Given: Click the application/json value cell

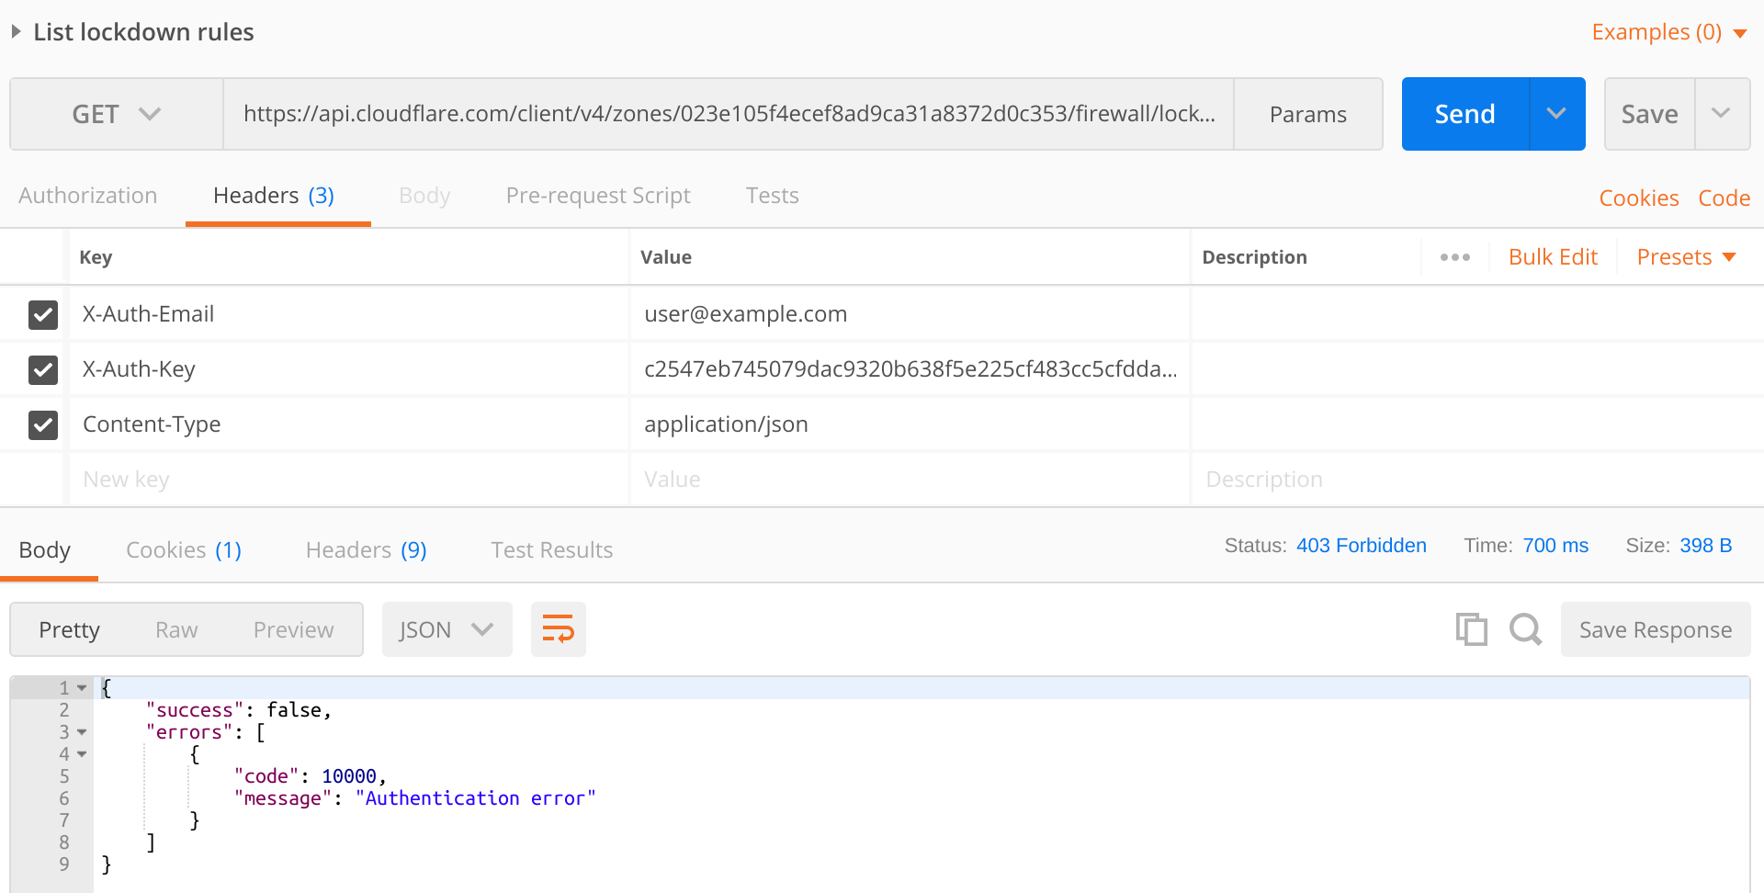Looking at the screenshot, I should click(910, 424).
